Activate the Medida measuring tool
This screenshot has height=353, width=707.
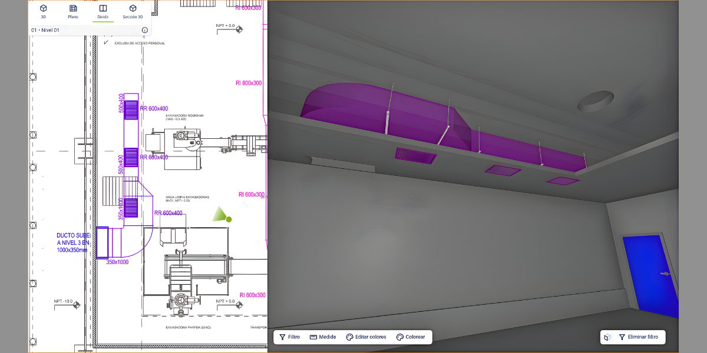click(x=323, y=337)
